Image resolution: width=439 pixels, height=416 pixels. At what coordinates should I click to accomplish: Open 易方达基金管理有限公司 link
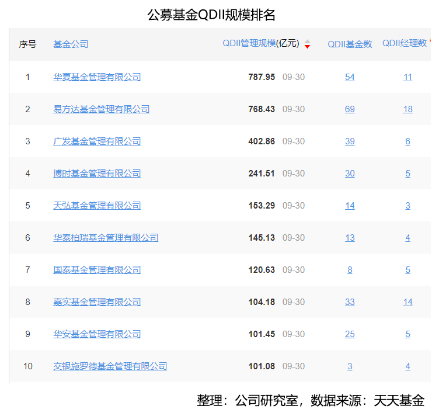(102, 109)
